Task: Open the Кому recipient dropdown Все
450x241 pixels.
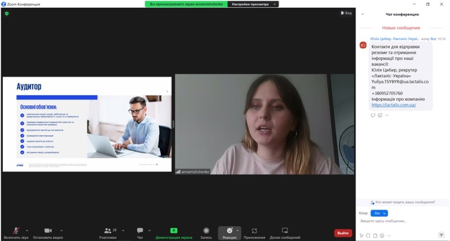Action: click(x=379, y=213)
